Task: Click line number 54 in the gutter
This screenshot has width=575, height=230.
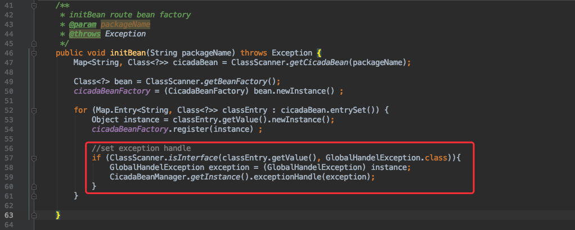Action: 9,130
